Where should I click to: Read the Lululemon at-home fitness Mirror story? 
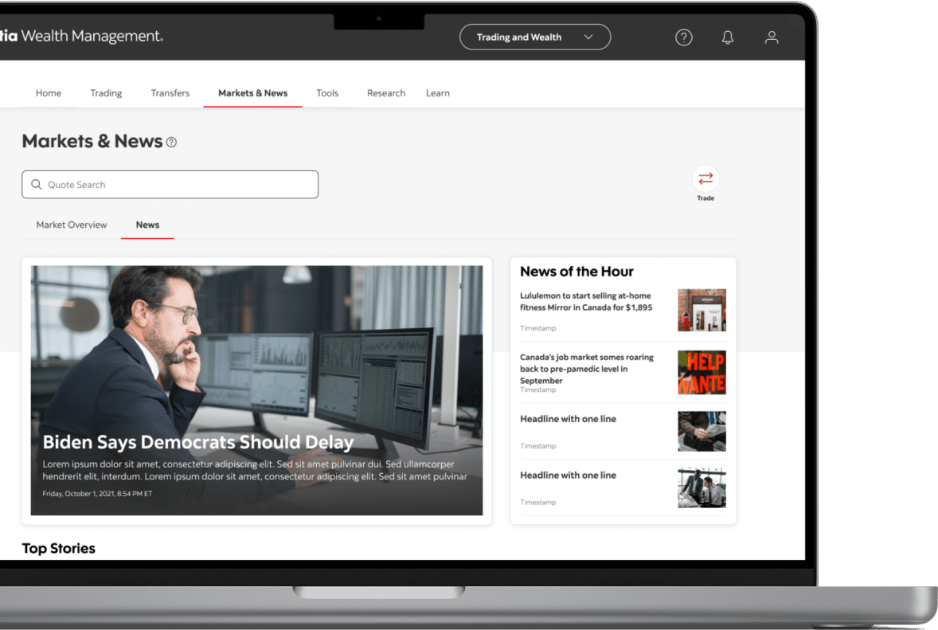click(586, 302)
